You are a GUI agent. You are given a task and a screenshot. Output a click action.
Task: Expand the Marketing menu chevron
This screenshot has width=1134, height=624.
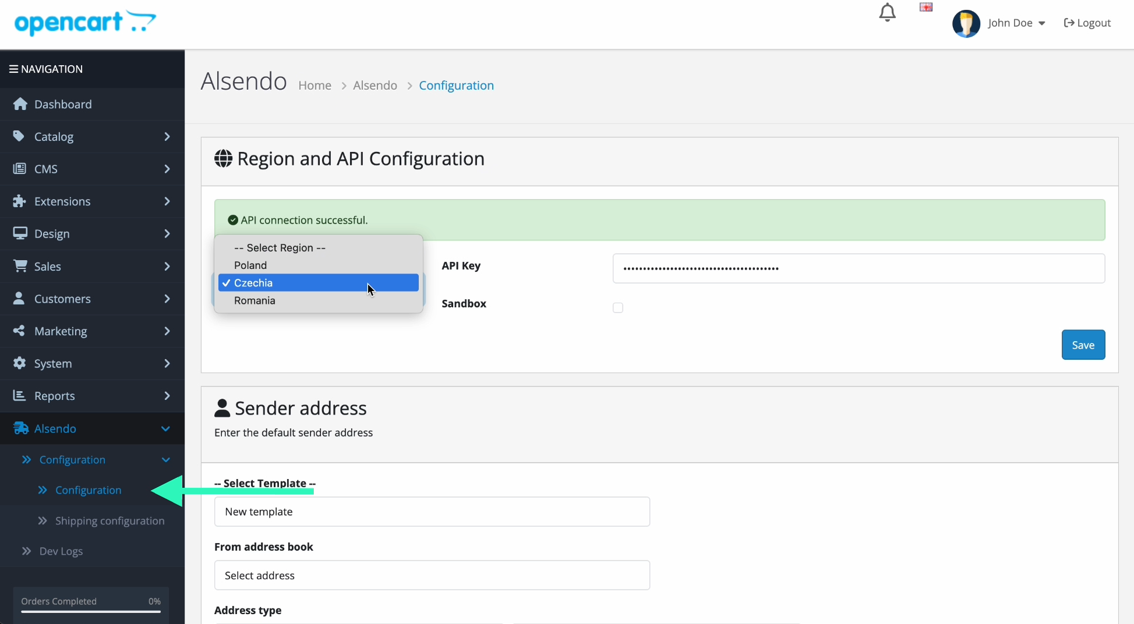(x=167, y=331)
